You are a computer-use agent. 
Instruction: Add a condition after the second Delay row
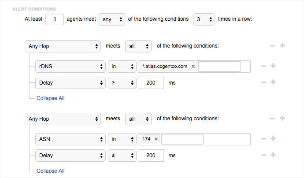pyautogui.click(x=273, y=155)
